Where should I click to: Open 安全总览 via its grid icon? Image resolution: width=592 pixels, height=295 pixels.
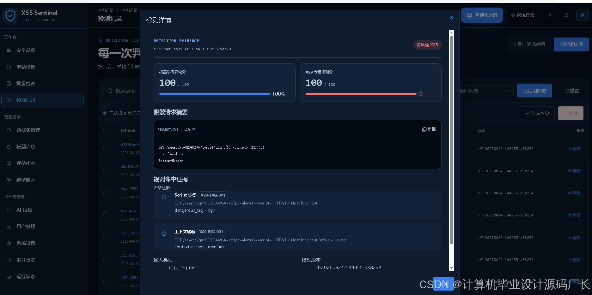tap(9, 50)
